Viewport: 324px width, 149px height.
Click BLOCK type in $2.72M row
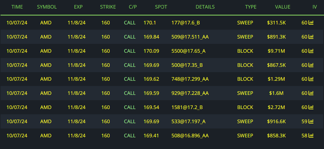245,107
